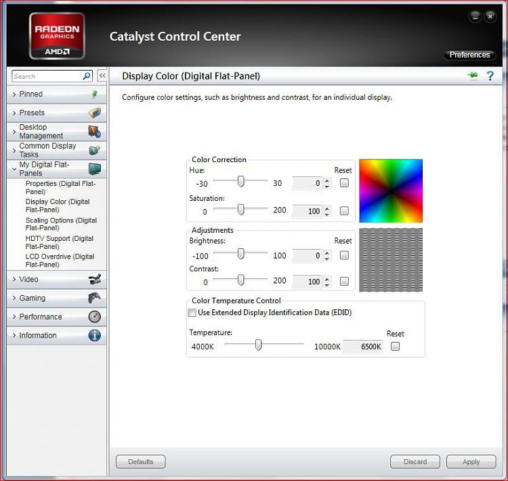Click the Hue slider handle
The height and width of the screenshot is (481, 508).
pos(240,181)
